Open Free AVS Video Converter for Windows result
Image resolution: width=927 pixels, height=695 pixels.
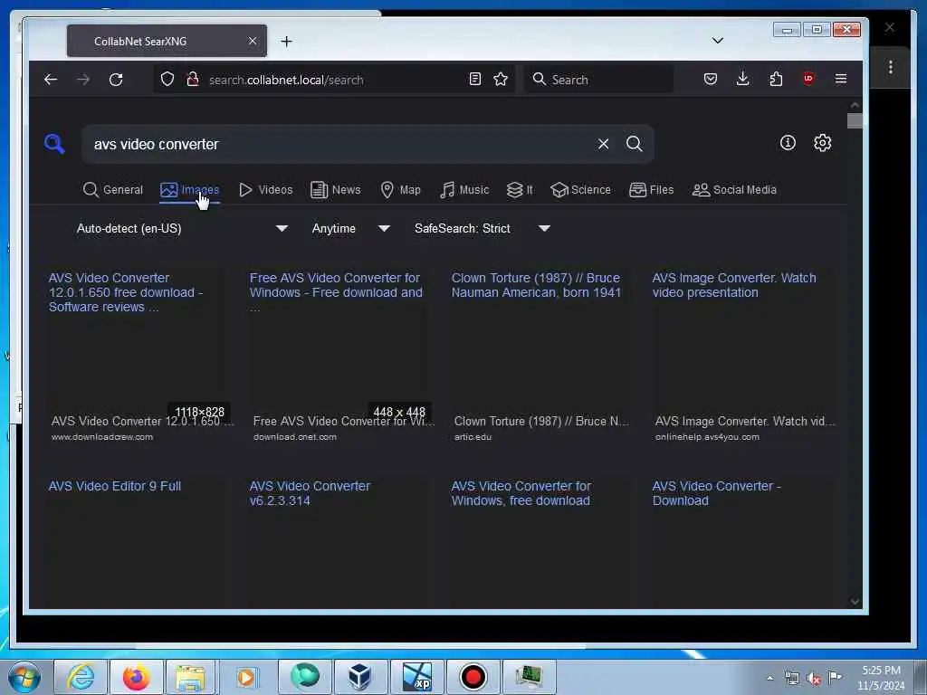click(336, 292)
